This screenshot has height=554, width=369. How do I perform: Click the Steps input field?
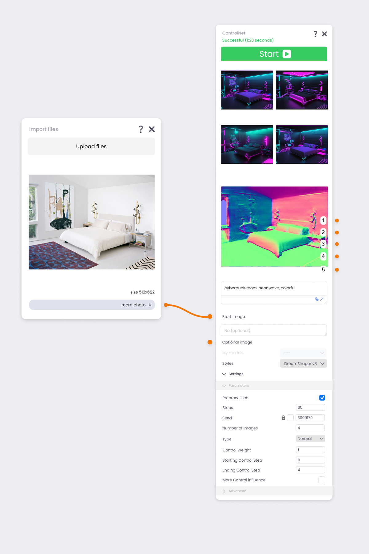310,407
